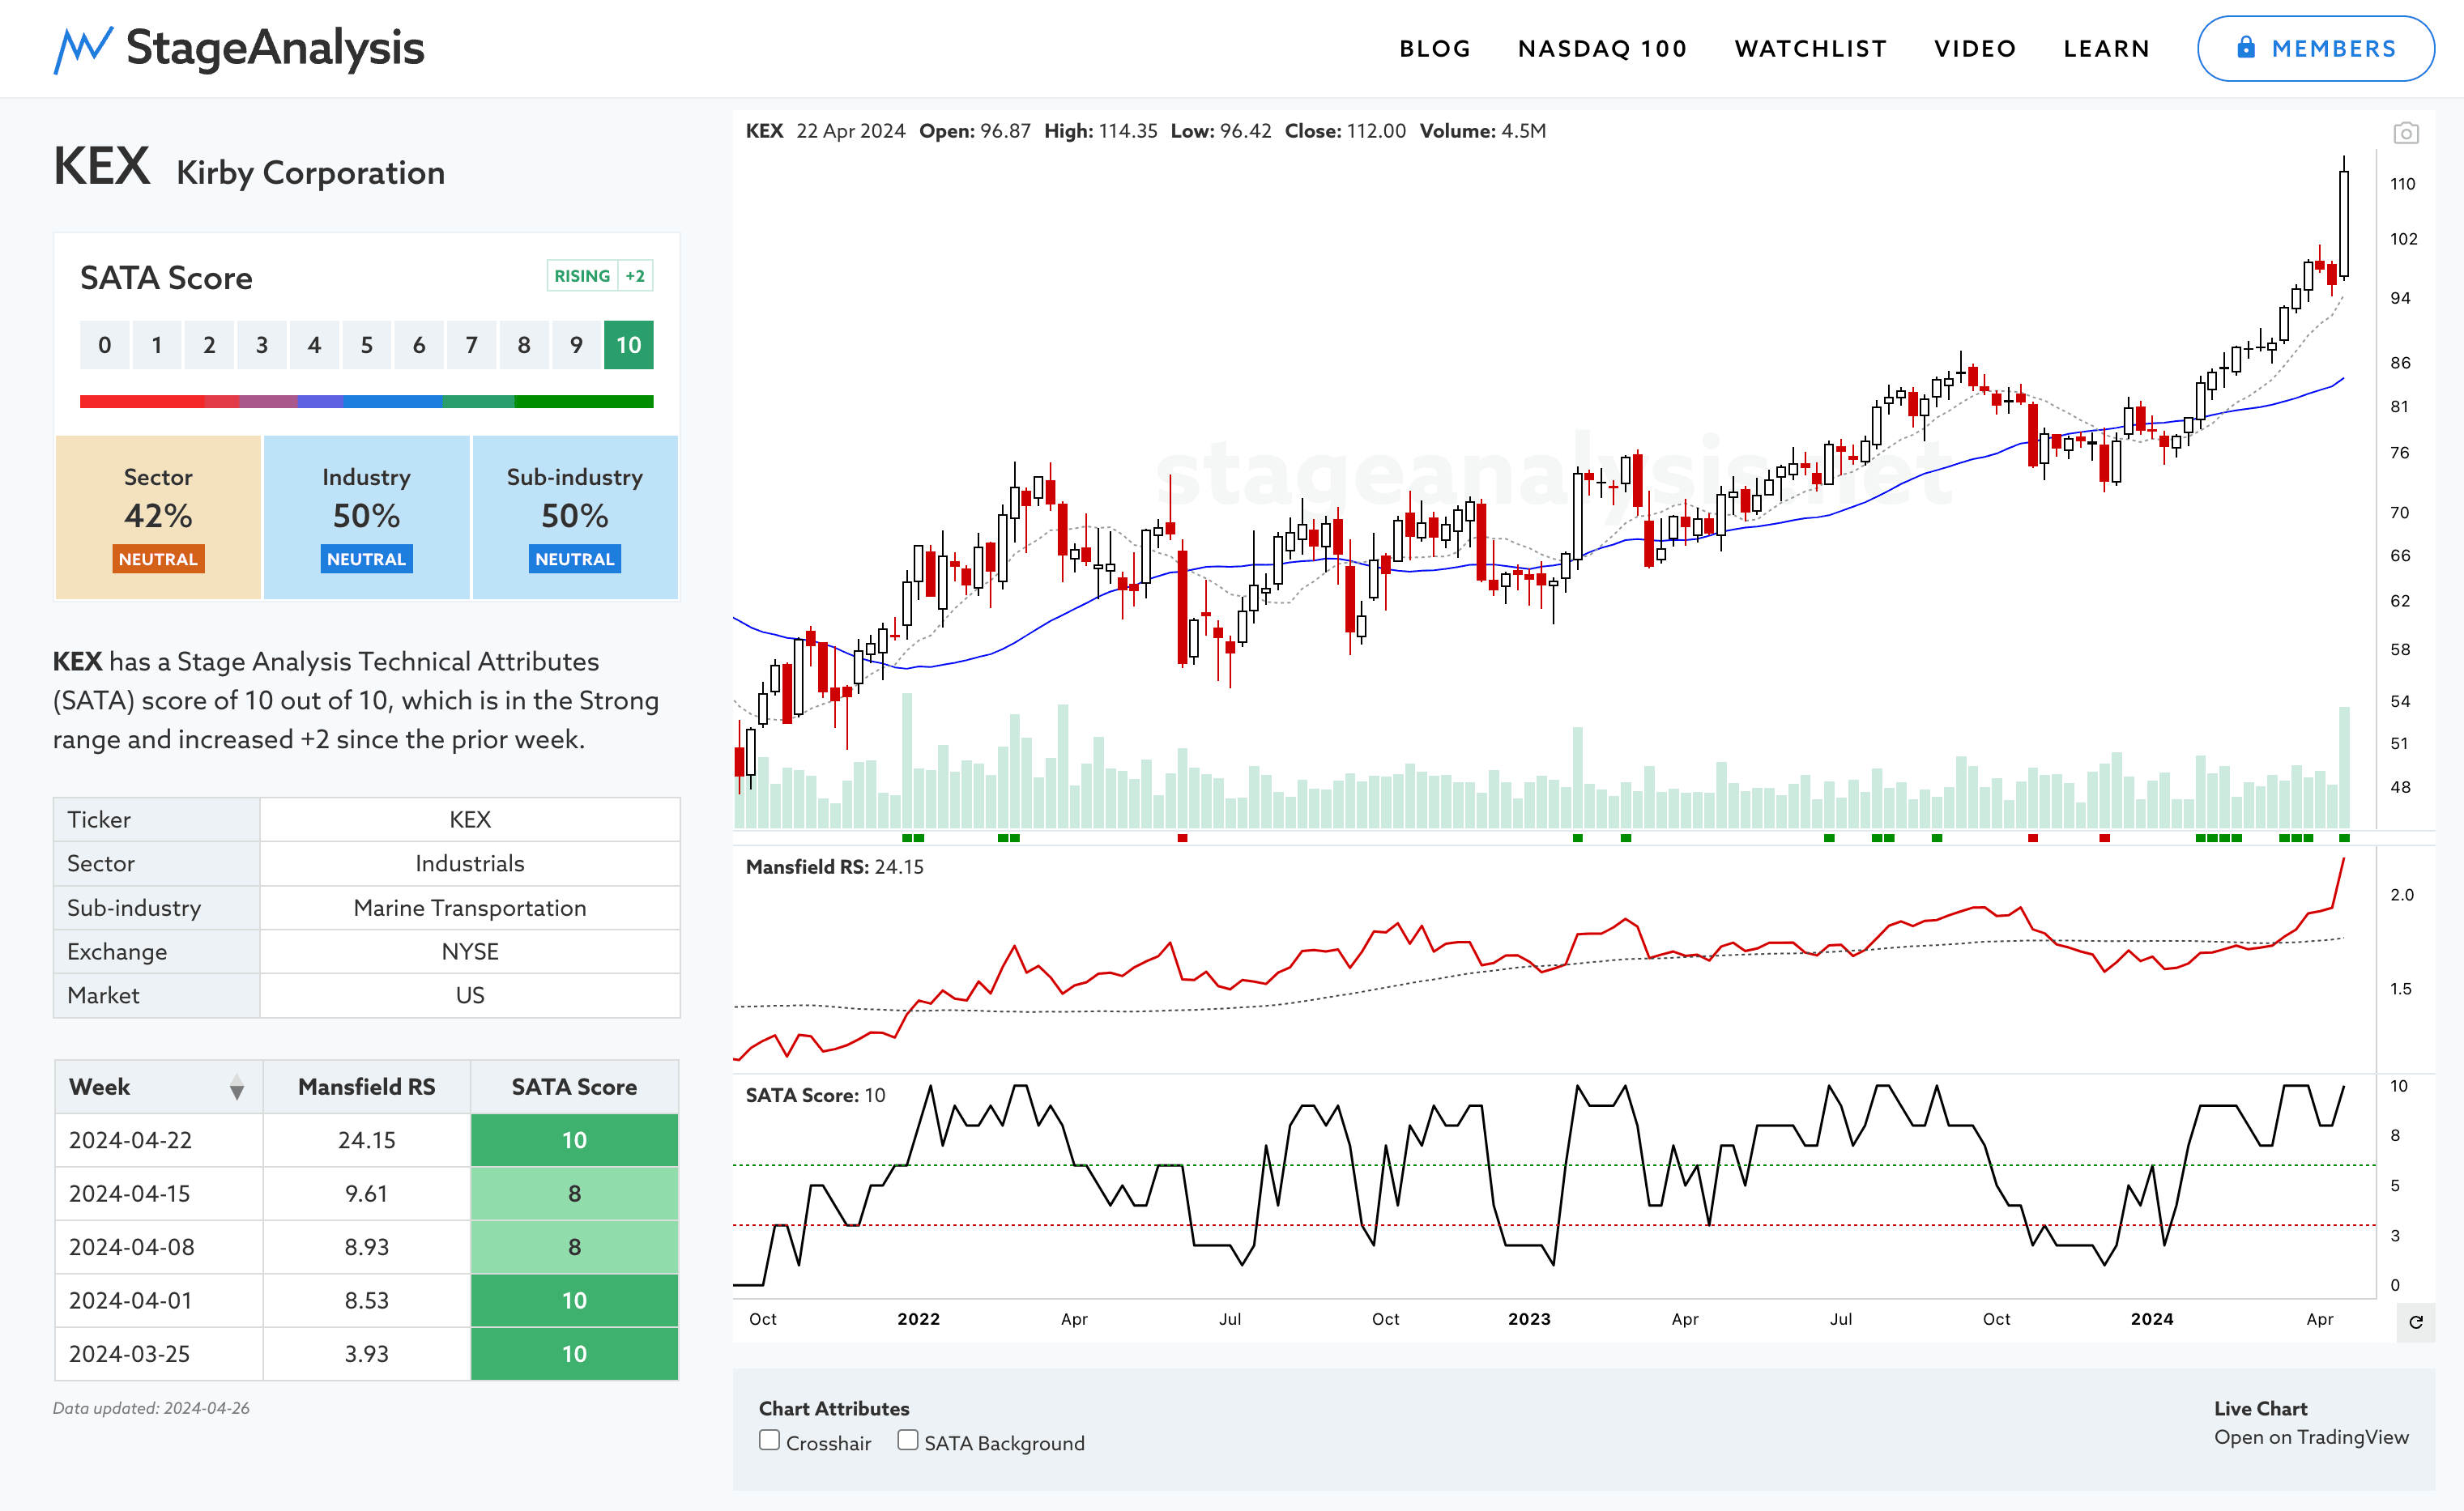The image size is (2464, 1511).
Task: Open the NASDAQ 100 menu item
Action: pyautogui.click(x=1602, y=49)
